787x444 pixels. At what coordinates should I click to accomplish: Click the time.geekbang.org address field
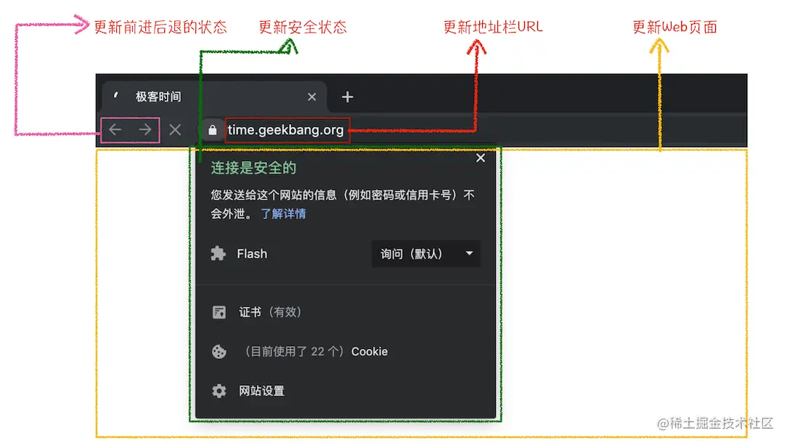(285, 130)
